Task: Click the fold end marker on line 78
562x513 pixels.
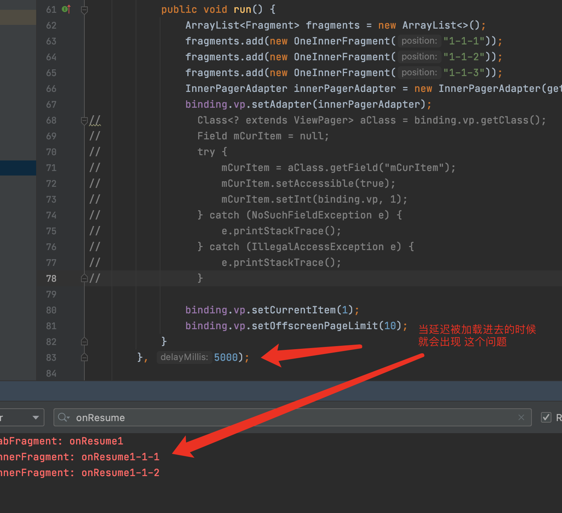Action: (84, 278)
